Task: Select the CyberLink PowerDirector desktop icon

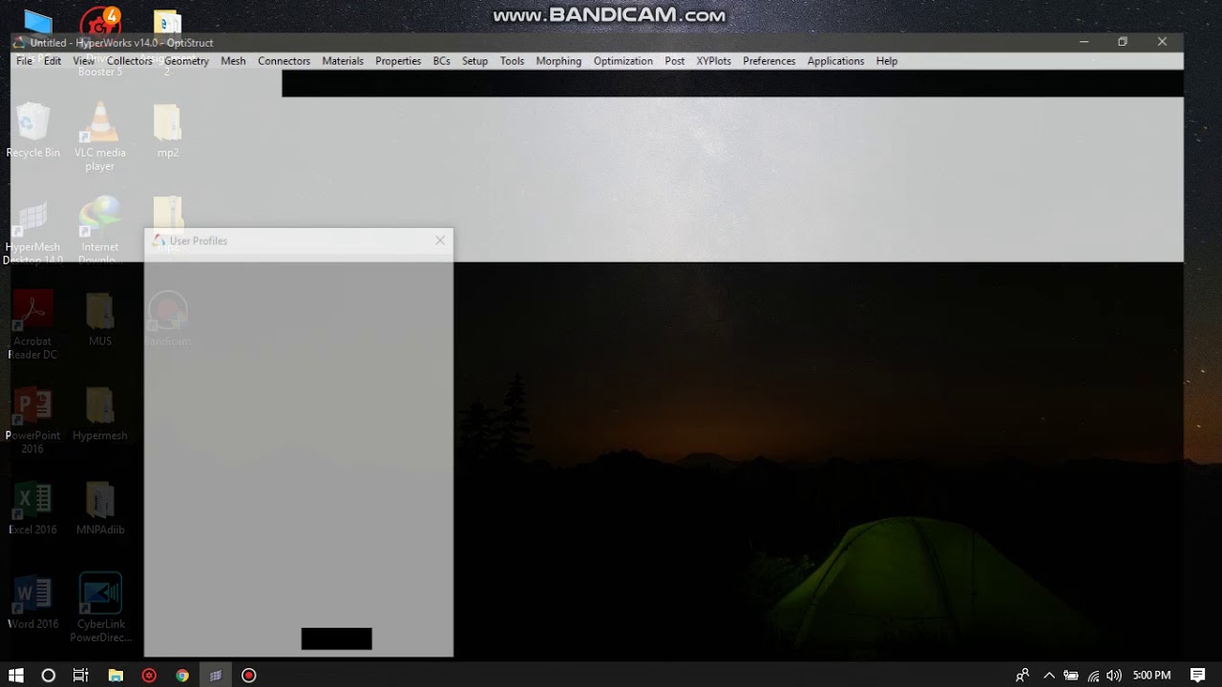Action: coord(100,608)
